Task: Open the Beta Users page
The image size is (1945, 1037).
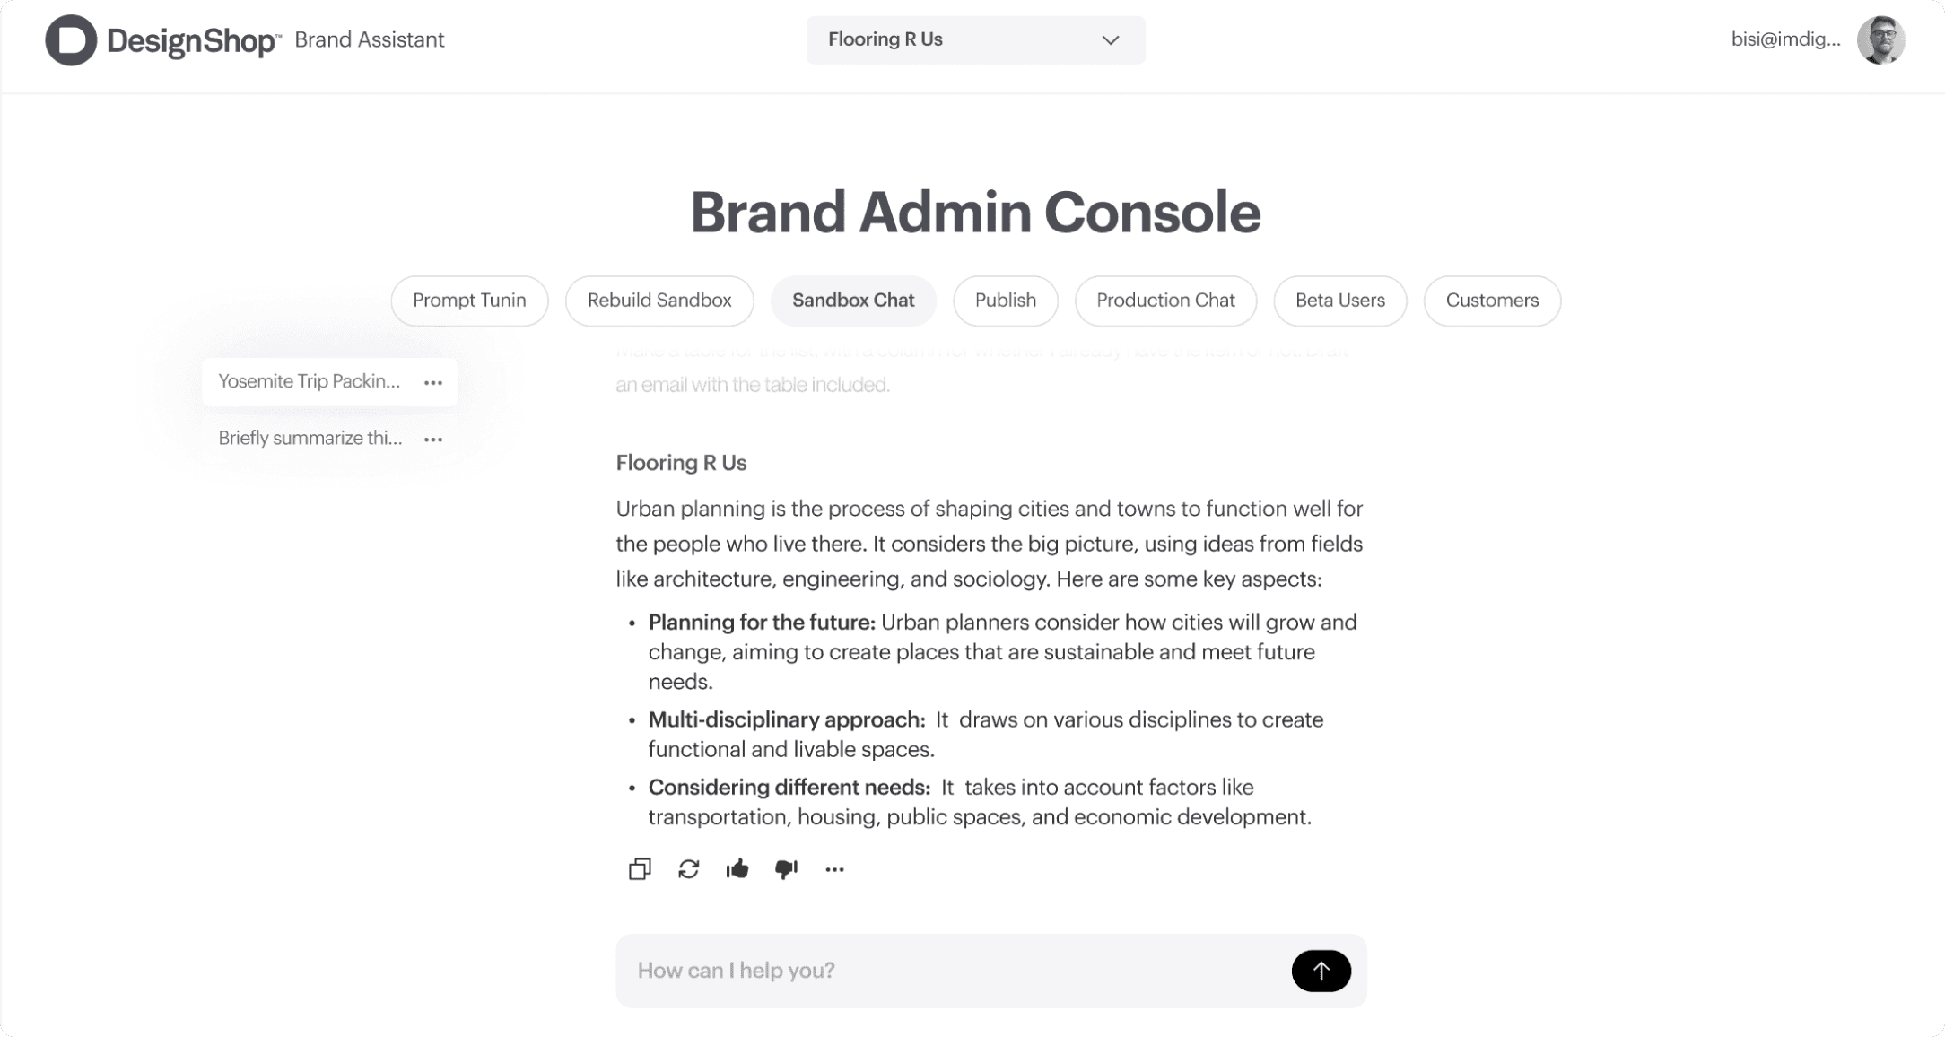Action: tap(1339, 301)
